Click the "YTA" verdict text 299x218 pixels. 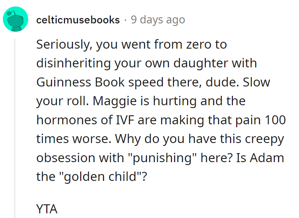47,209
